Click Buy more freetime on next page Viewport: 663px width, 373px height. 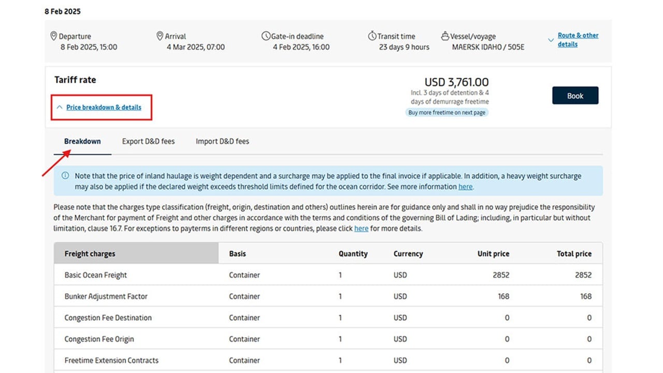tap(446, 112)
